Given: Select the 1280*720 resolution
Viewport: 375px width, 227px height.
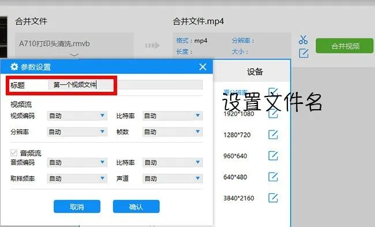Looking at the screenshot, I should 237,135.
